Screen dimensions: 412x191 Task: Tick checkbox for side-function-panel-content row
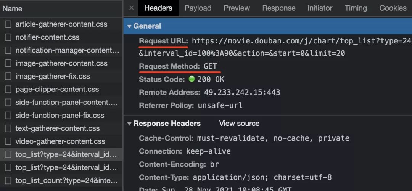(x=8, y=103)
